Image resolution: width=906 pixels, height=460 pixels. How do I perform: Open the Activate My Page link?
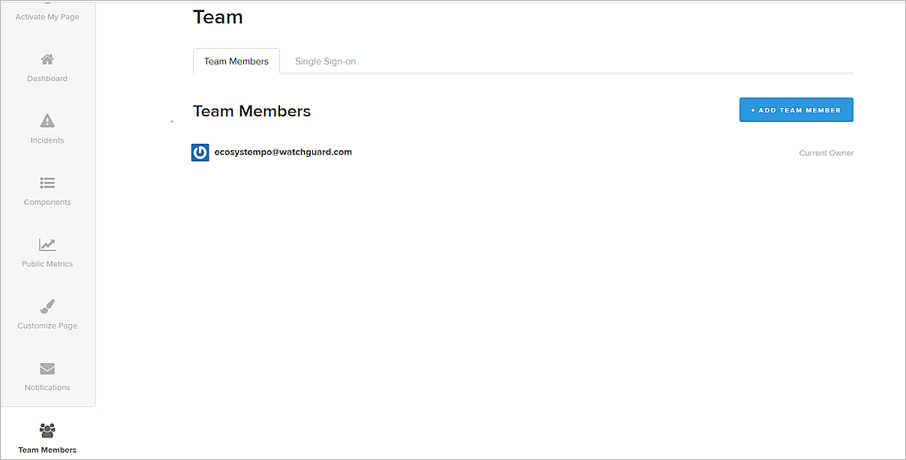pos(47,17)
